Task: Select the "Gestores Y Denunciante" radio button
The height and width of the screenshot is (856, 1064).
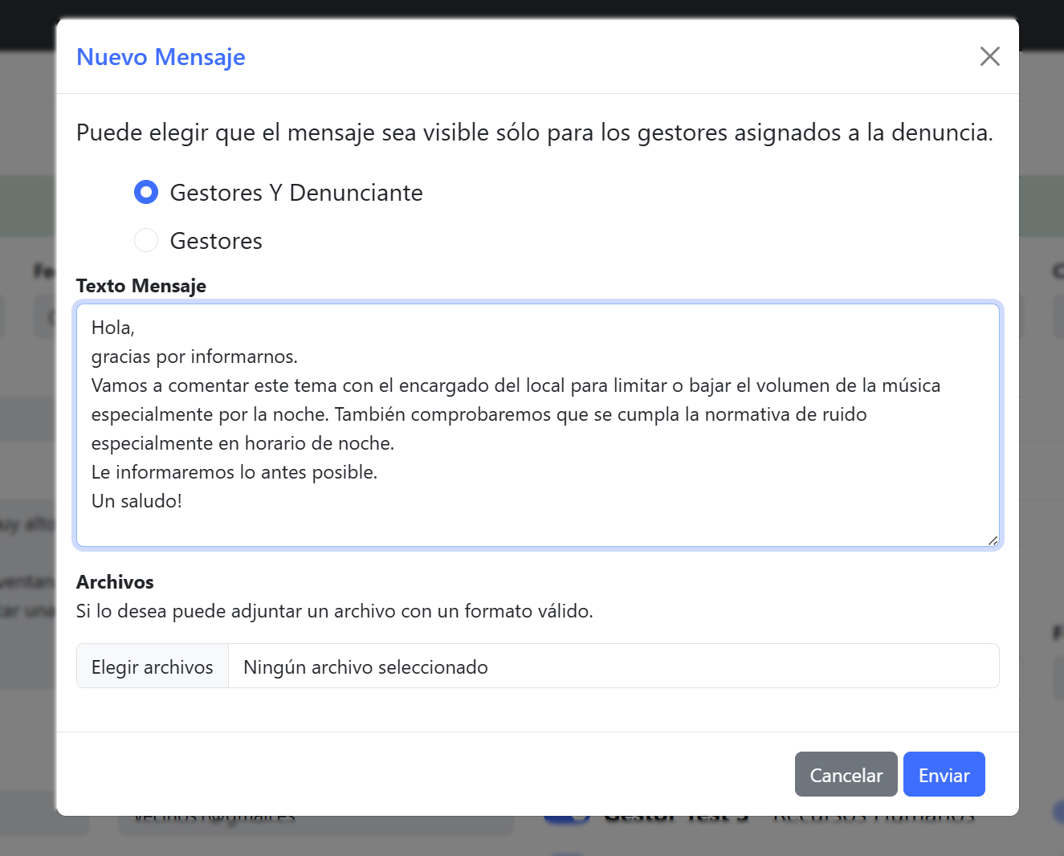Action: (x=146, y=192)
